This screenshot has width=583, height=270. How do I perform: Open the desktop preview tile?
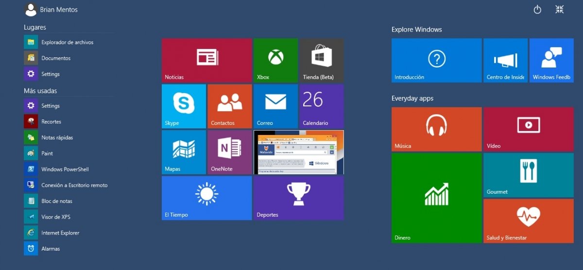[299, 152]
